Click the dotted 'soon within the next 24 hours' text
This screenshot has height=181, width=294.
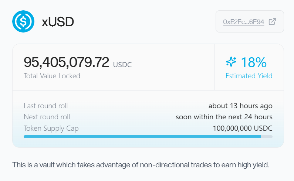(224, 117)
